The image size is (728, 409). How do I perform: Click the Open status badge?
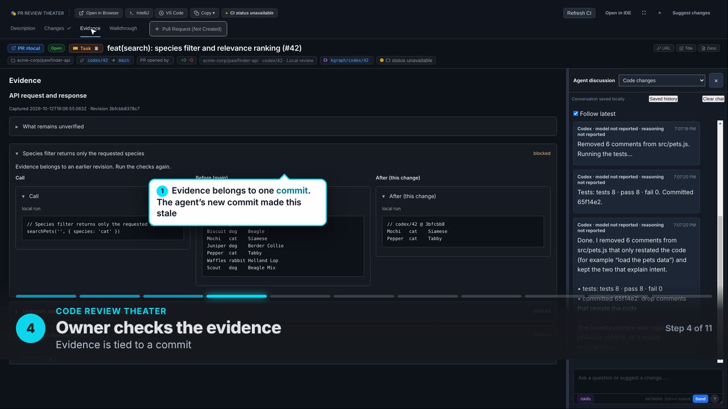tap(56, 48)
